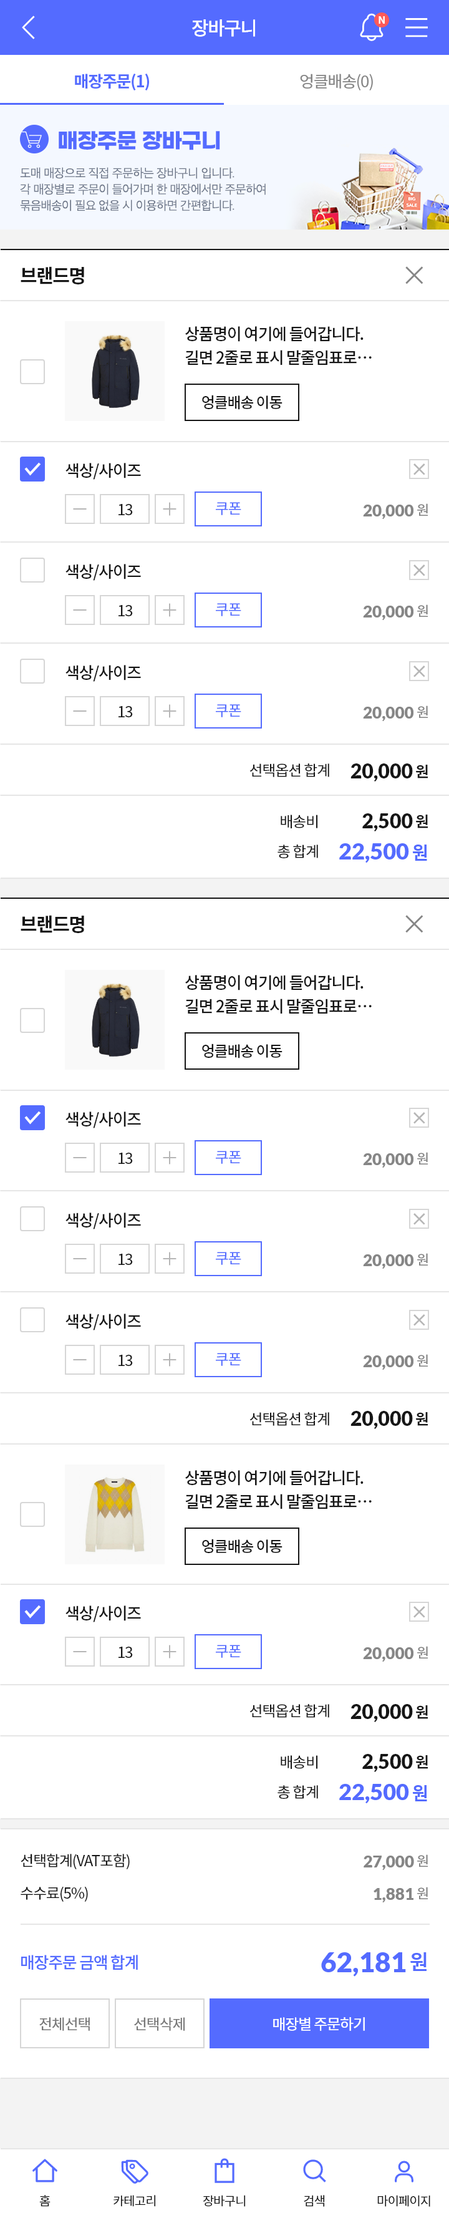
Task: Open the argyle sweater product thumbnail
Action: [x=115, y=1514]
